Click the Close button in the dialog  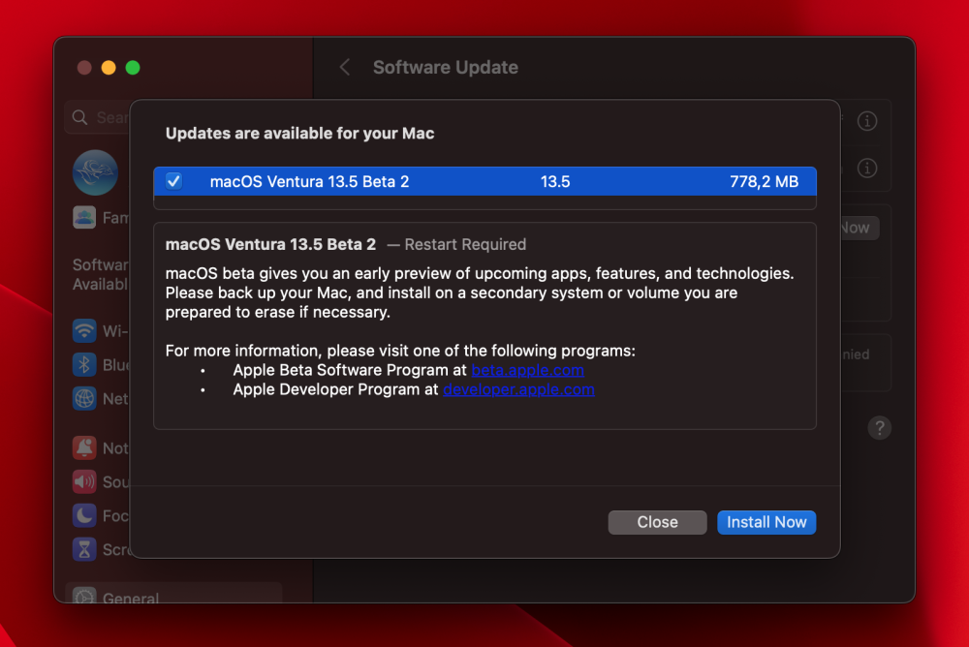[657, 522]
